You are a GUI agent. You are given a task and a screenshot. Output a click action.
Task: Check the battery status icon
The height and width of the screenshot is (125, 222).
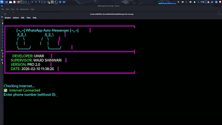click(198, 2)
